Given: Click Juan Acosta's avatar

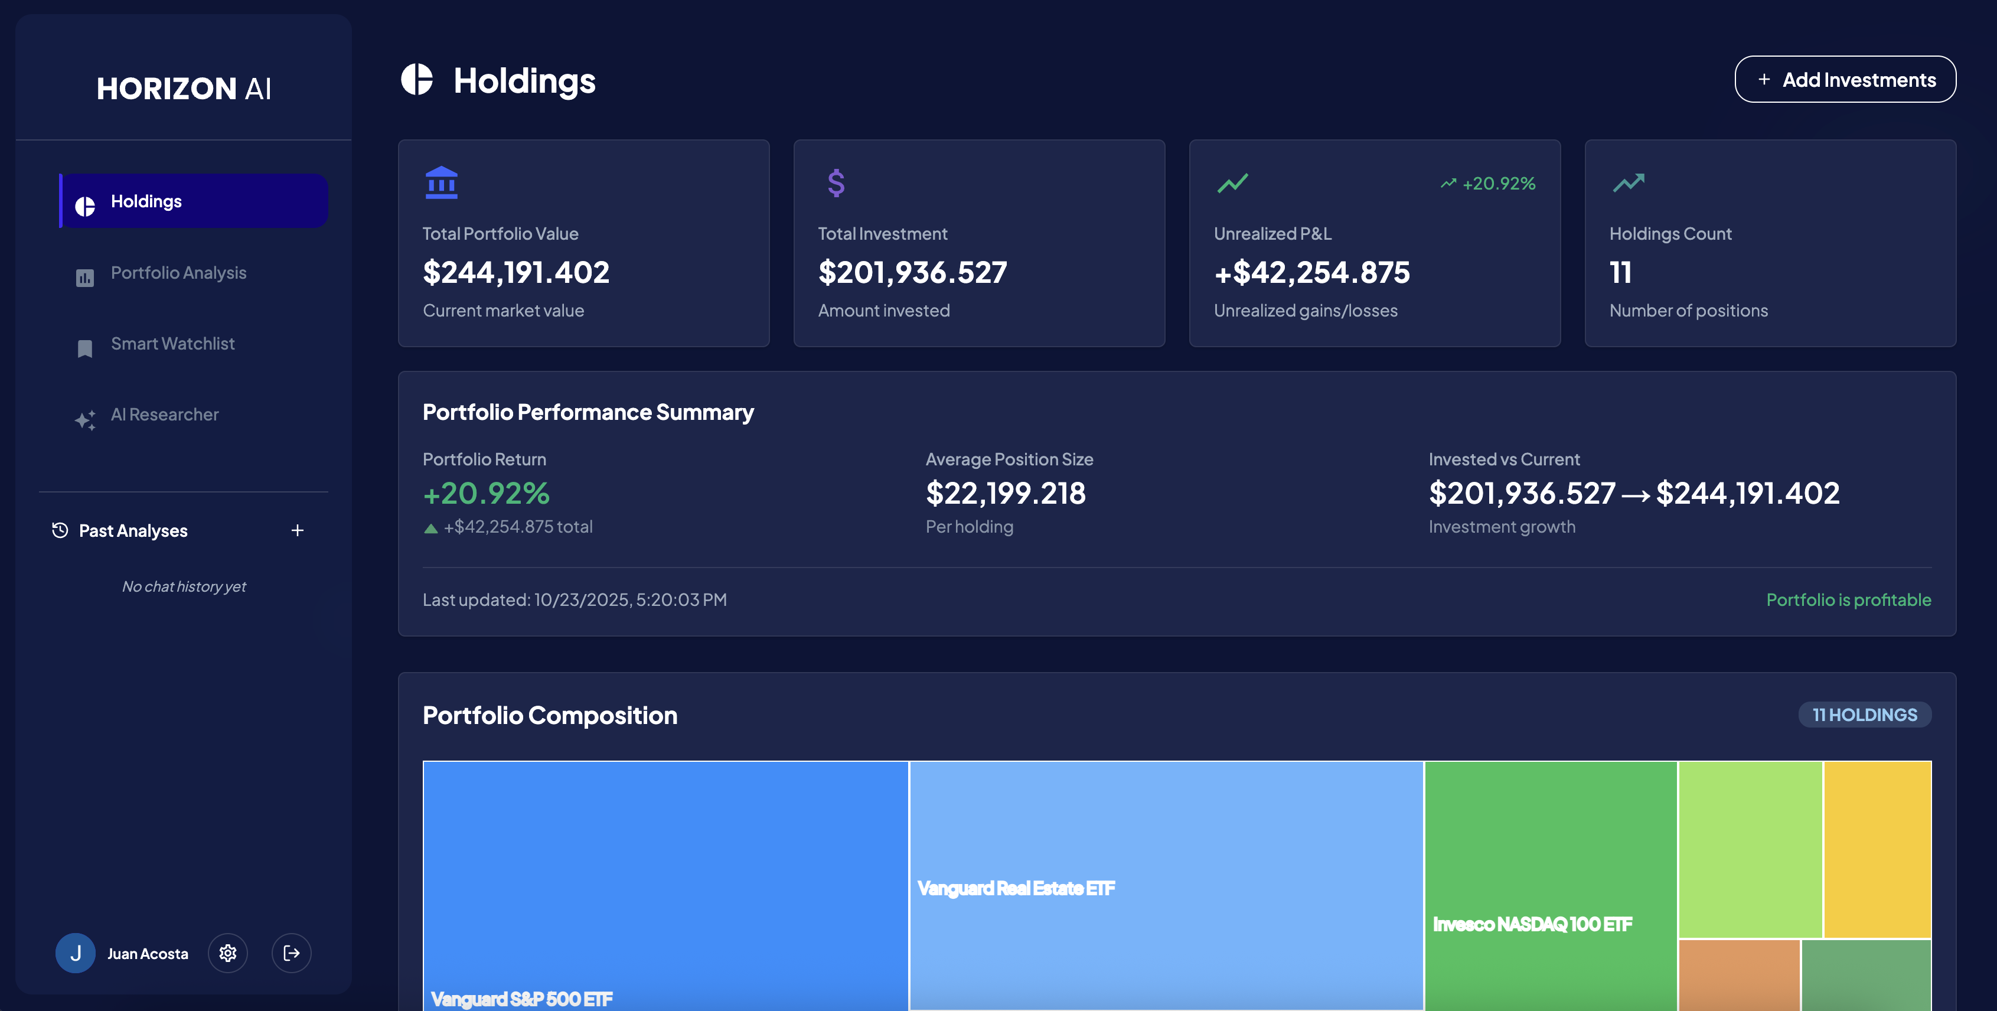Looking at the screenshot, I should (x=75, y=953).
